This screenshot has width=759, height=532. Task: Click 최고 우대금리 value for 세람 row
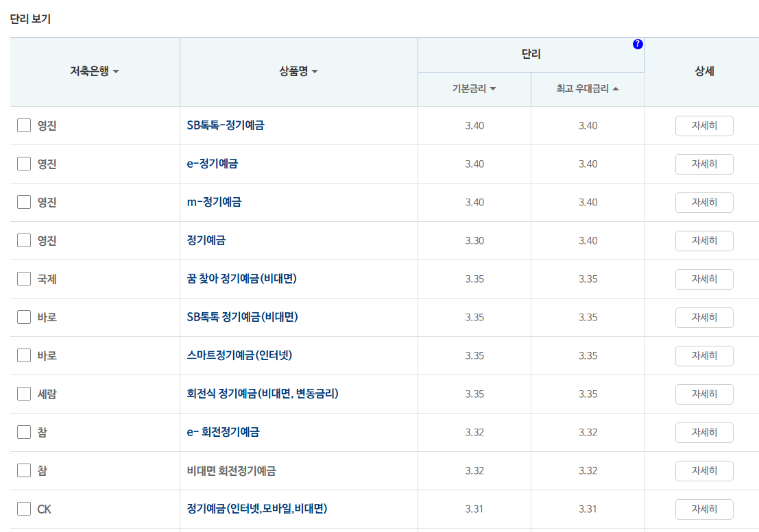point(588,394)
